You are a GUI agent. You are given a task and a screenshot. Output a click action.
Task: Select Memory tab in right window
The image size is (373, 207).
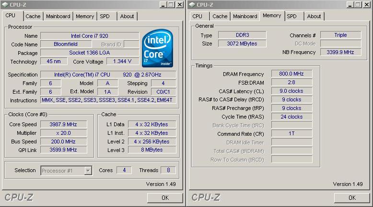[272, 16]
